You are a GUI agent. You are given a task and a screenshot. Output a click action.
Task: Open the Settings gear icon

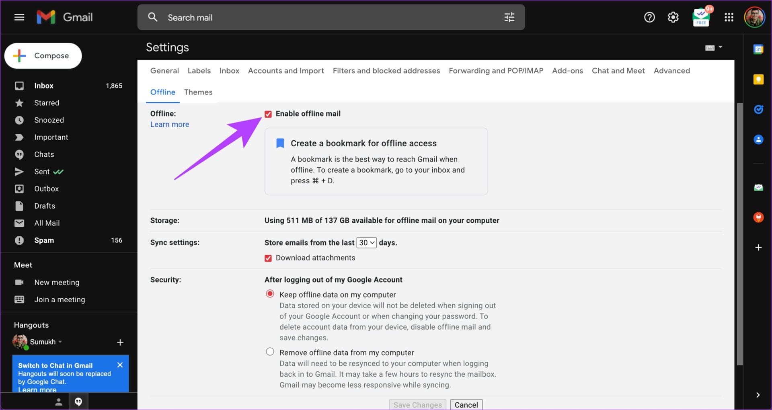tap(673, 17)
